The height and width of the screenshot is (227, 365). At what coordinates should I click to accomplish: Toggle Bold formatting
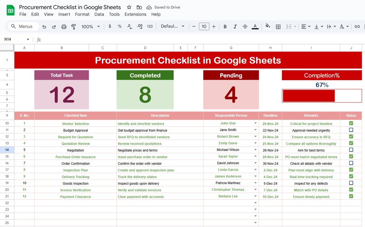(225, 26)
